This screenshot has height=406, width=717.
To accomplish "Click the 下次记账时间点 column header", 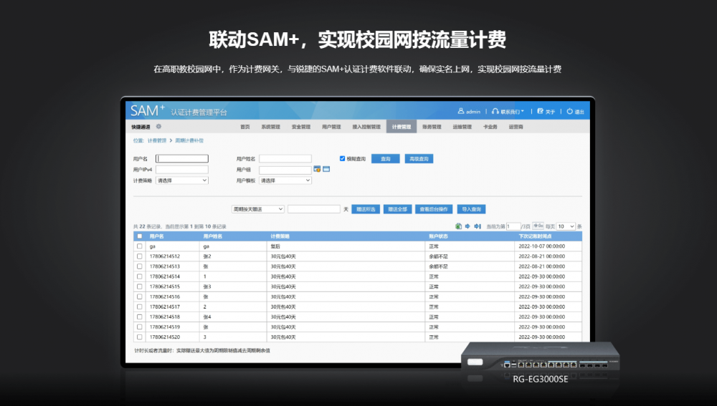I will click(x=535, y=236).
